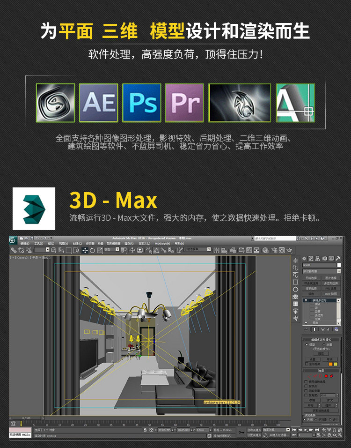
Task: Click the Select and Rotate tool
Action: pos(92,251)
